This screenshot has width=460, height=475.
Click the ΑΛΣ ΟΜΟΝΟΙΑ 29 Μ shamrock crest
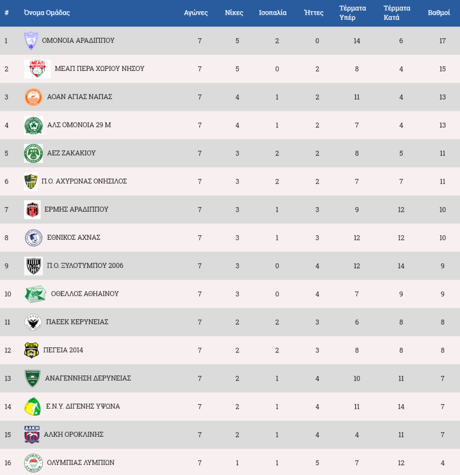33,125
